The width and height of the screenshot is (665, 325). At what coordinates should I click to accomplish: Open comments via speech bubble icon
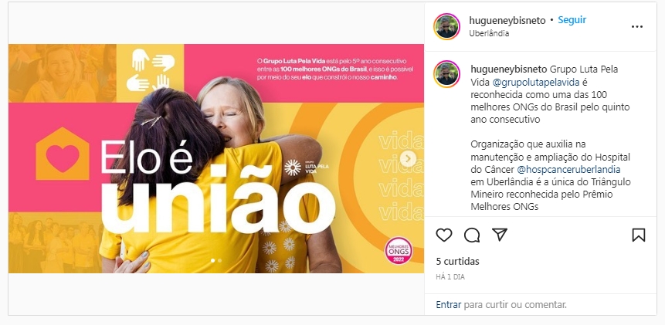[x=472, y=235]
